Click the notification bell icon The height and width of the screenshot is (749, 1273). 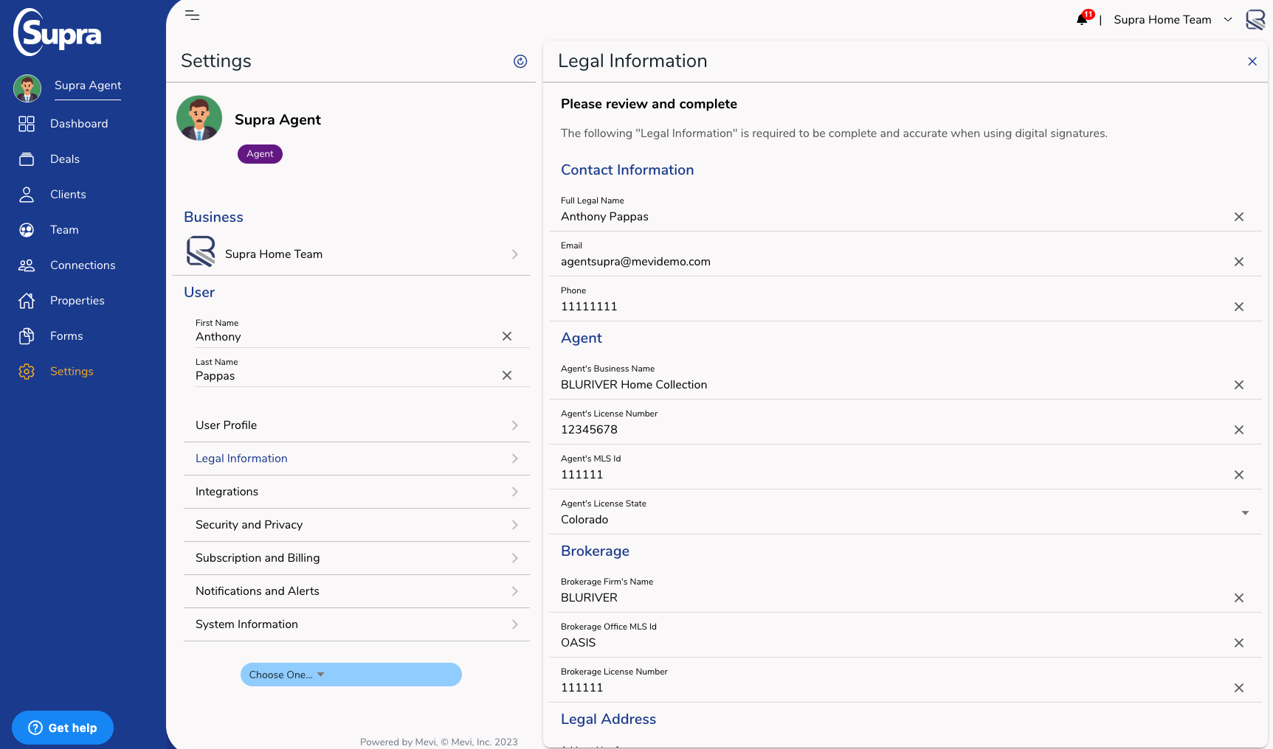pyautogui.click(x=1082, y=19)
